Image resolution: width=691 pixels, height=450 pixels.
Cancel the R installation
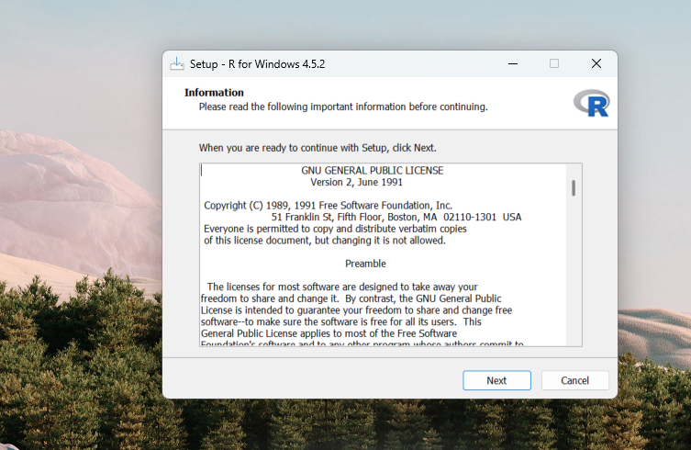[574, 380]
